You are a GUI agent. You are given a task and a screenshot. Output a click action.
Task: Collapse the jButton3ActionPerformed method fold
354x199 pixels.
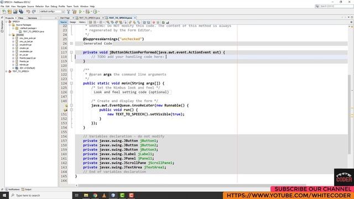coord(71,52)
